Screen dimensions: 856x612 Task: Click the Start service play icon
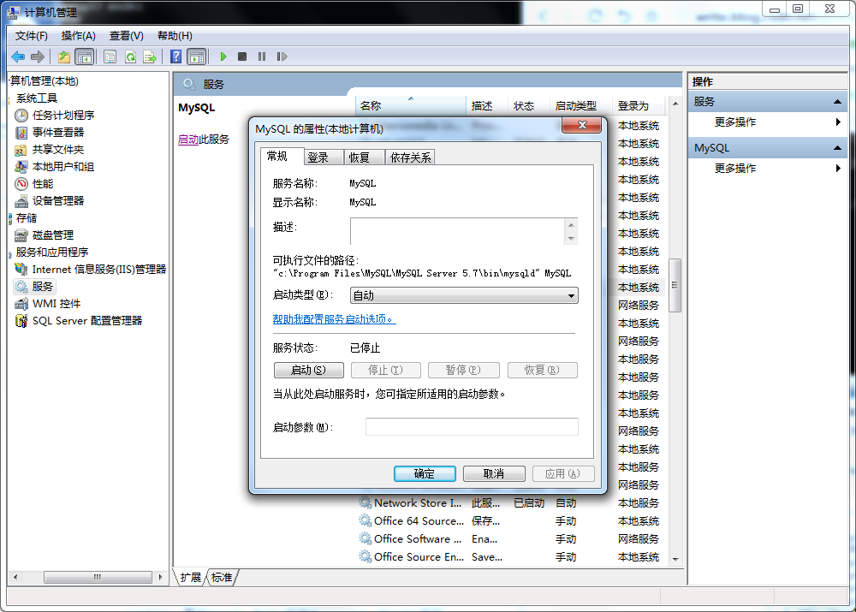223,56
